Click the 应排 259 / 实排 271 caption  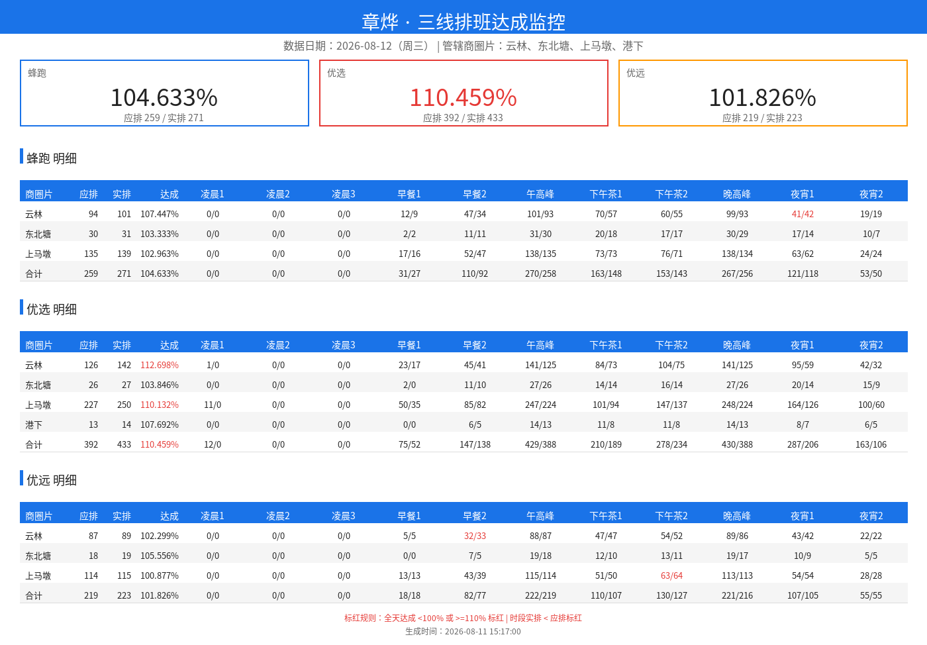coord(164,118)
